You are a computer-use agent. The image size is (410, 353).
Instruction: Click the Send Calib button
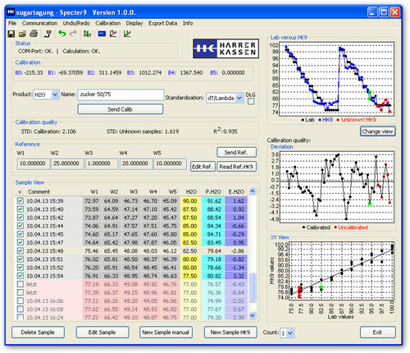click(121, 109)
